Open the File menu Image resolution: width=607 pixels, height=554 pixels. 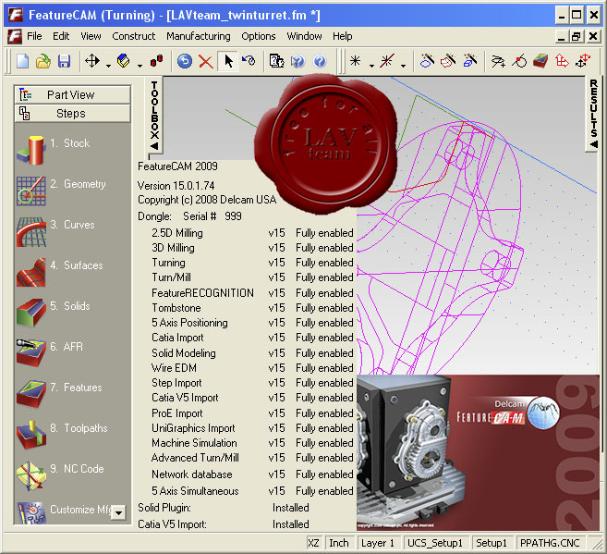[x=34, y=36]
